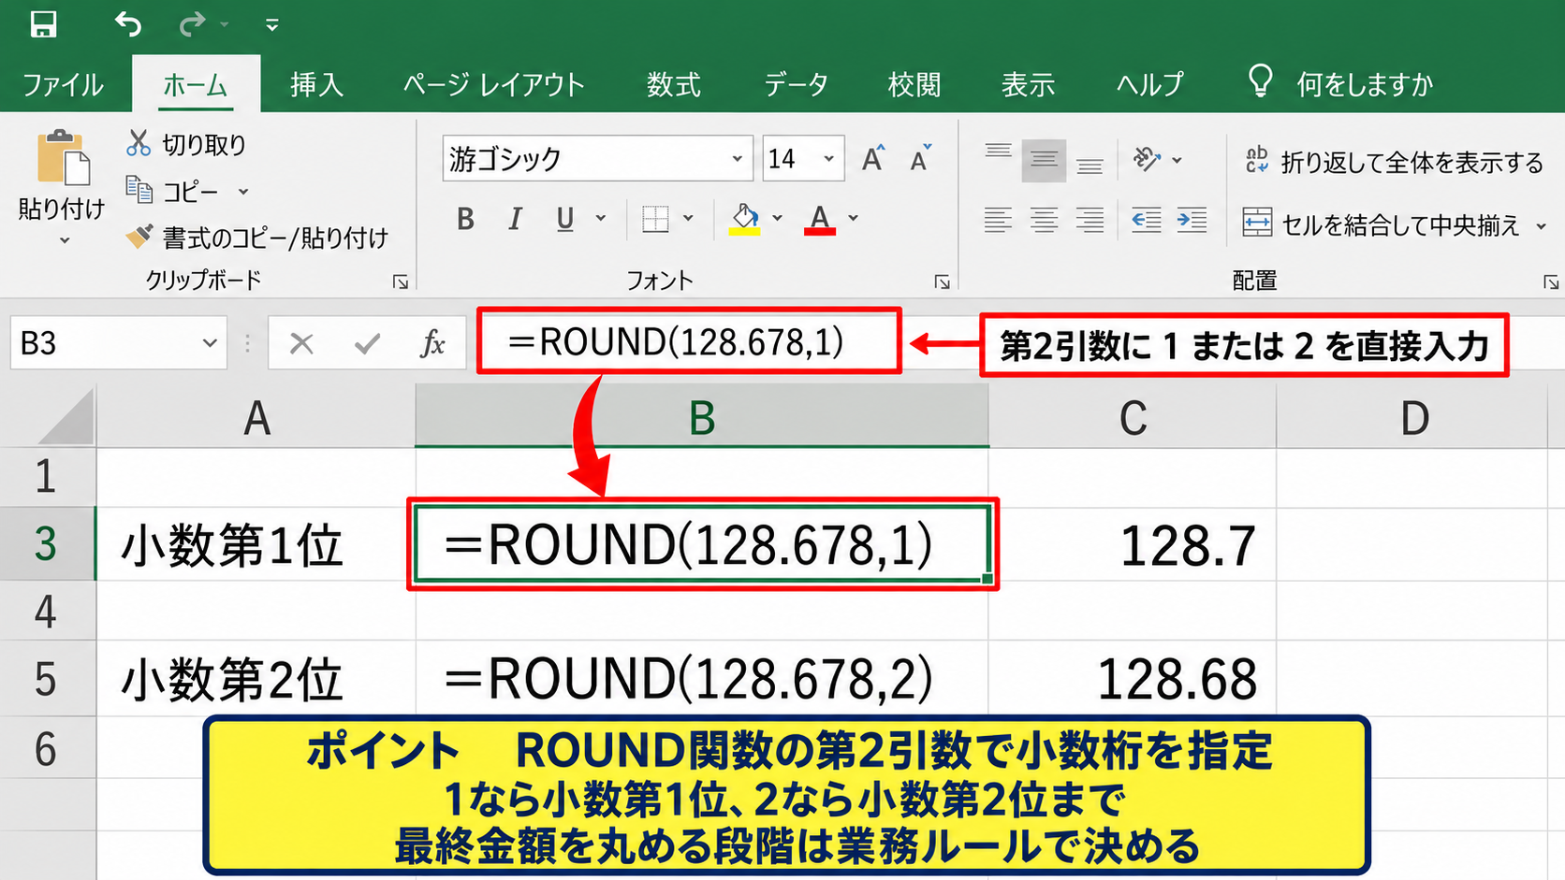The height and width of the screenshot is (880, 1565).
Task: Apply the red font color A
Action: pos(820,219)
